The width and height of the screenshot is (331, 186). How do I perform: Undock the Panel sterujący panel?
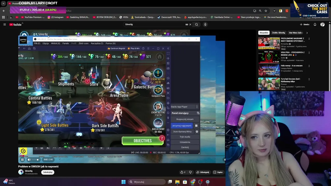pos(198,113)
